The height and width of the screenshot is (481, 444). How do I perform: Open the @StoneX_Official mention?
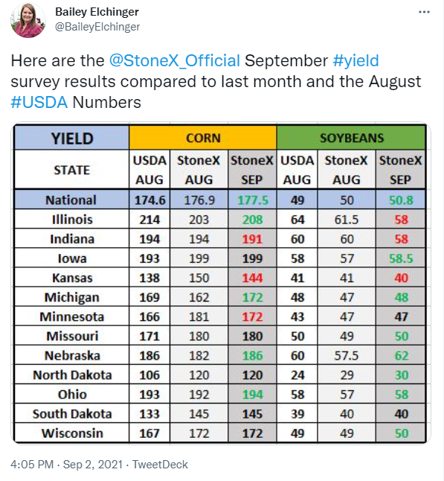[175, 60]
